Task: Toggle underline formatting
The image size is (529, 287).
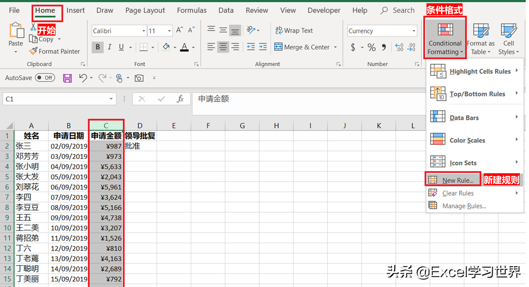Action: [121, 47]
